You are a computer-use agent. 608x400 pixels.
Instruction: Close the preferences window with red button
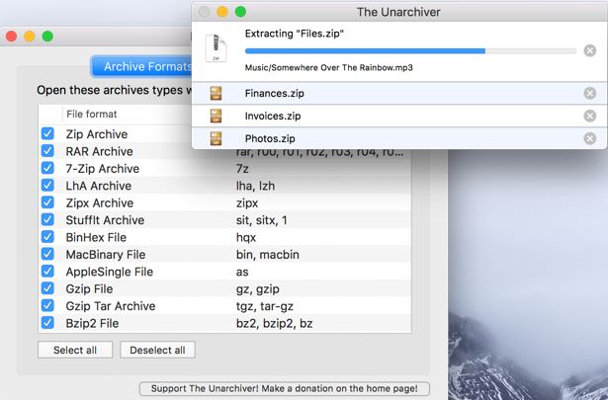coord(11,37)
